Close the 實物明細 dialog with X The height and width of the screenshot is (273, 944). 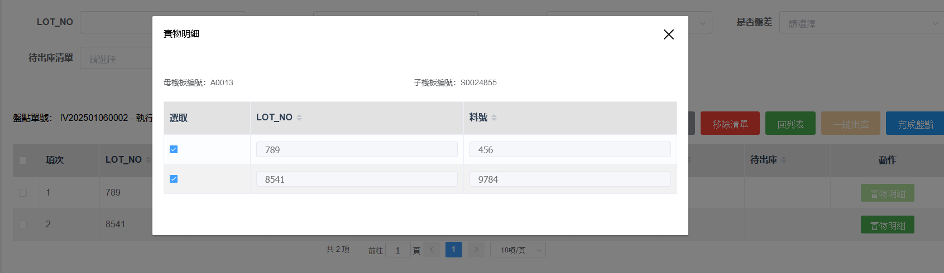(668, 35)
